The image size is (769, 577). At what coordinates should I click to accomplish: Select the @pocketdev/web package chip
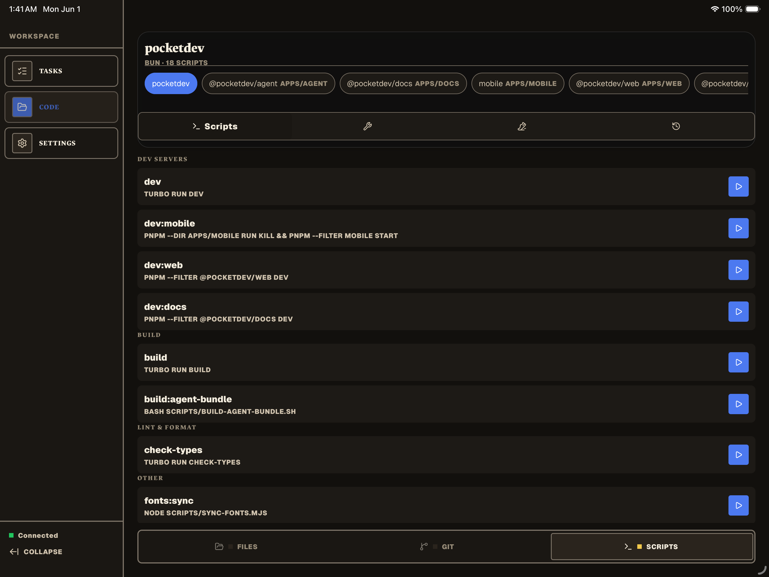pos(629,83)
